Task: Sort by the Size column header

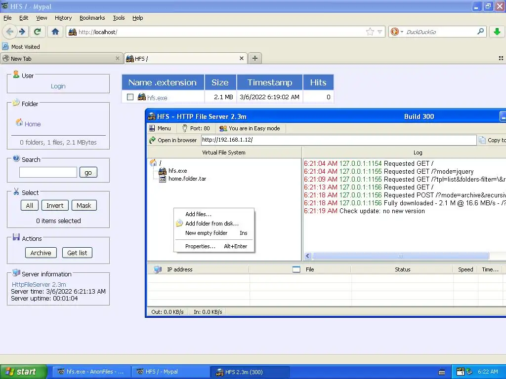Action: pos(220,82)
